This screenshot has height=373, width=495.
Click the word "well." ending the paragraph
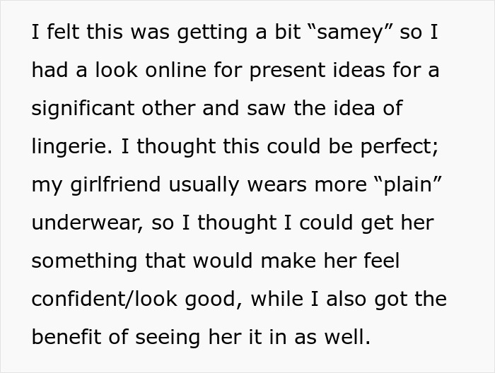348,337
